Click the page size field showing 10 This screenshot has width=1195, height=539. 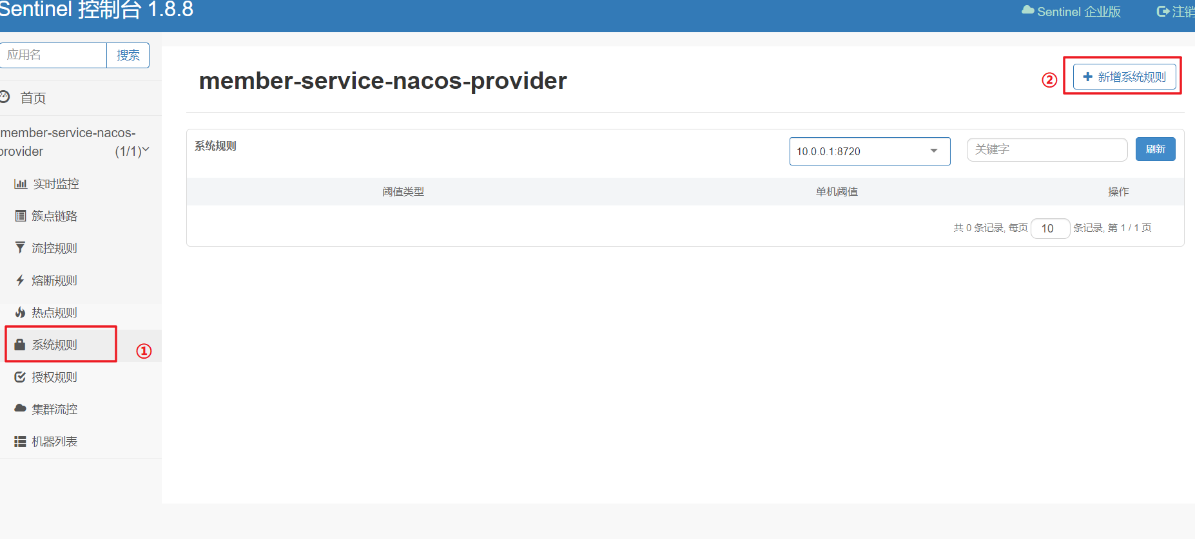(1049, 228)
